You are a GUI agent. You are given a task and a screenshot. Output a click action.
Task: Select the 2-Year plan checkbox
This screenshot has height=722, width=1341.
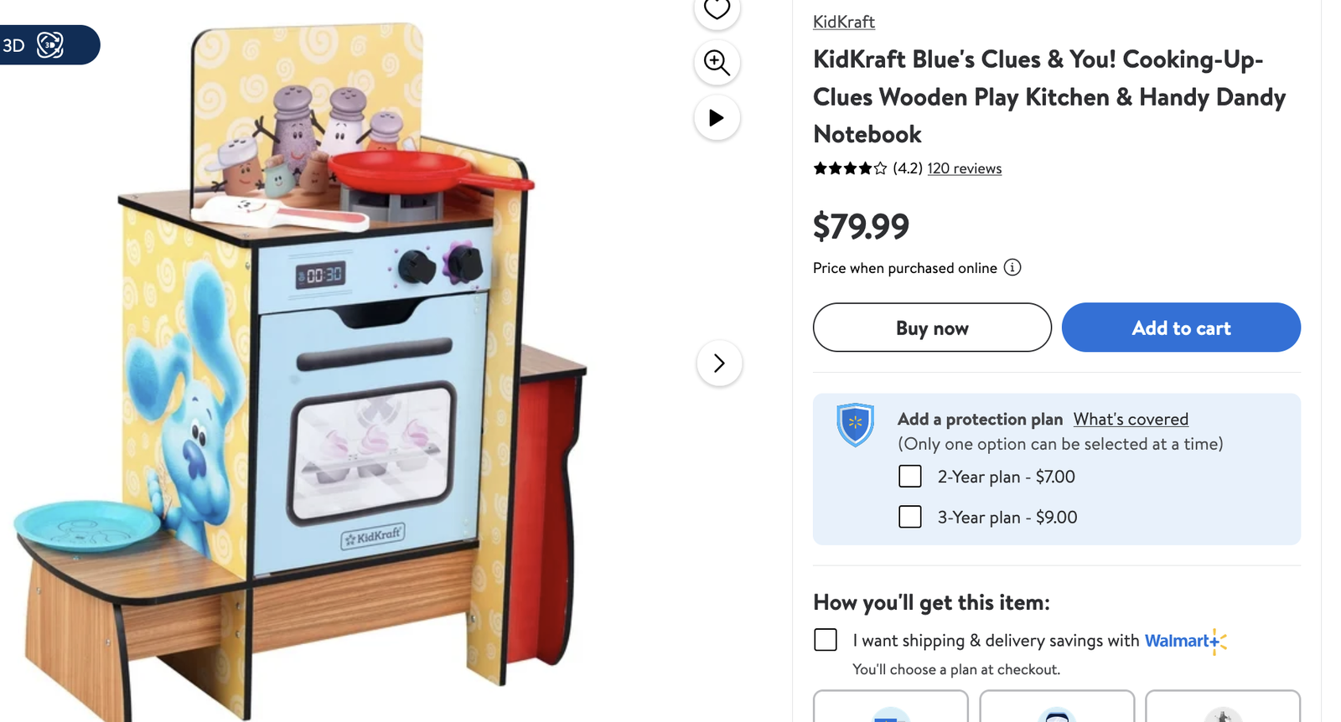click(x=910, y=477)
